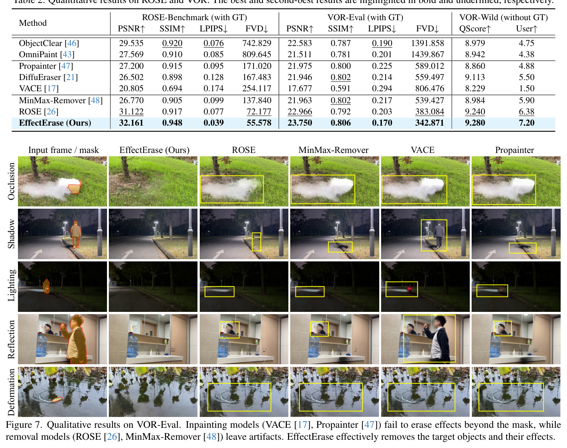Open citation link 43 beside OmniPaint
The image size is (567, 448).
[x=67, y=55]
